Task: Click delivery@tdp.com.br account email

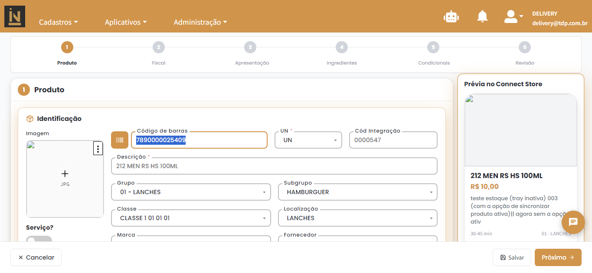Action: pyautogui.click(x=560, y=23)
